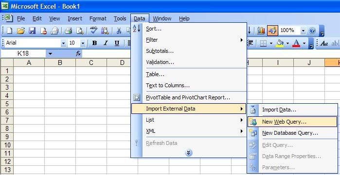Image resolution: width=340 pixels, height=175 pixels.
Task: Open the Window menu
Action: pos(162,18)
